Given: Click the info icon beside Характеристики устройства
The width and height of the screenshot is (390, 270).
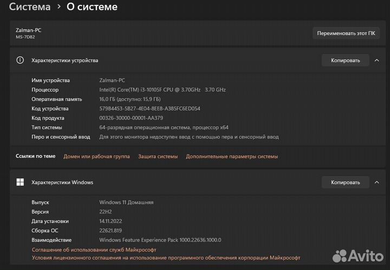Looking at the screenshot, I should pyautogui.click(x=20, y=60).
